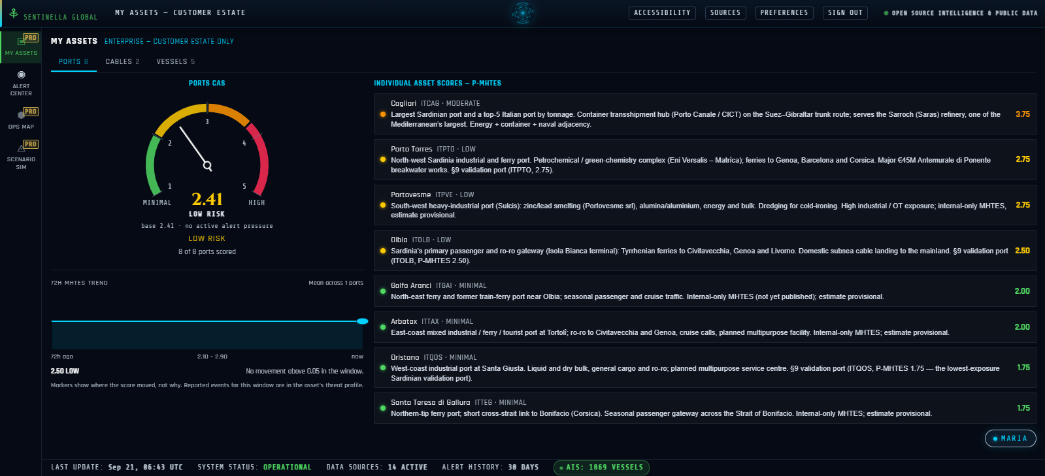1045x476 pixels.
Task: Switch to the Cables tab
Action: 122,61
